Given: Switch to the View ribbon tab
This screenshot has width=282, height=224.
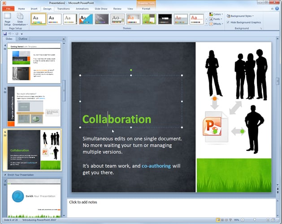Looking at the screenshot, I should tap(130, 9).
